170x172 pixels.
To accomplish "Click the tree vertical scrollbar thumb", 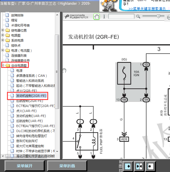I will tap(57, 72).
